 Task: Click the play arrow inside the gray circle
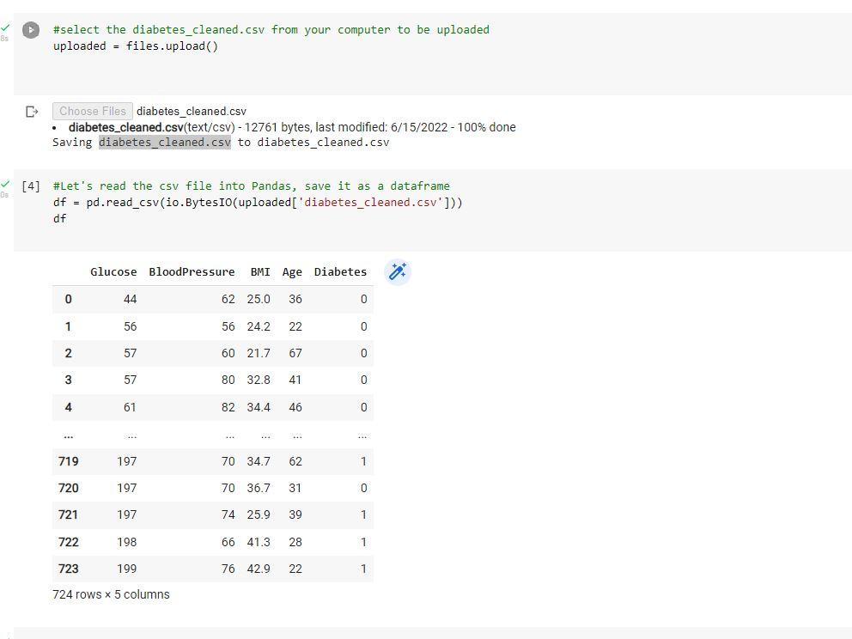pyautogui.click(x=31, y=30)
